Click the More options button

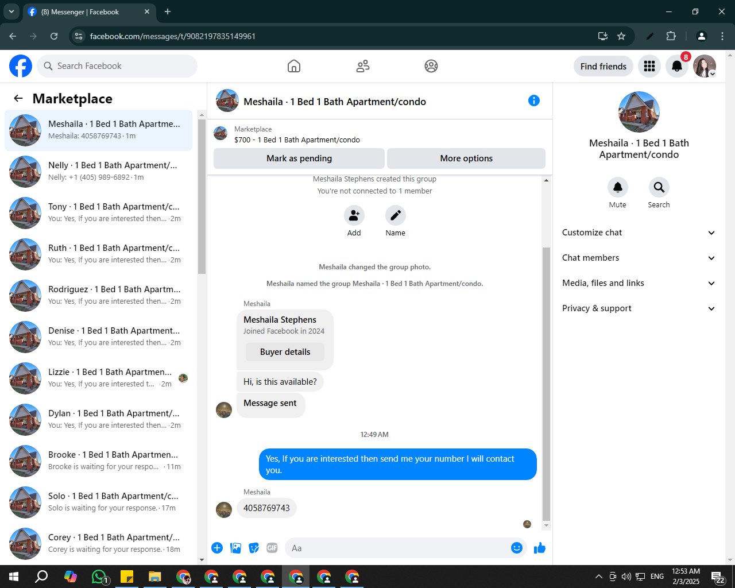(466, 158)
